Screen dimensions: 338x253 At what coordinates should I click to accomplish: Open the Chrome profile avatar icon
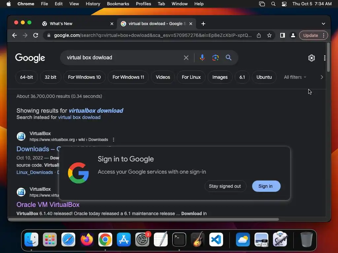[x=293, y=35]
